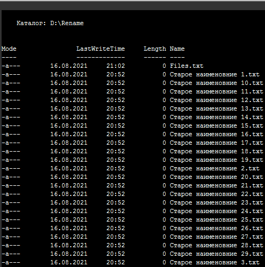Viewport: 265px width, 267px height.
Task: Click the -a--- mode in the 2.txt row
Action: (x=11, y=168)
